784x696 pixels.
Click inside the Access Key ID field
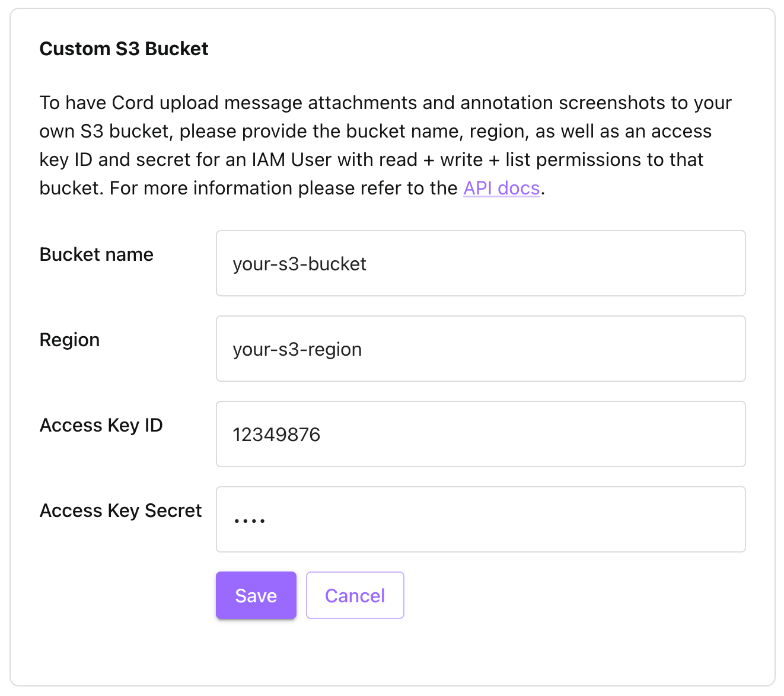[480, 434]
